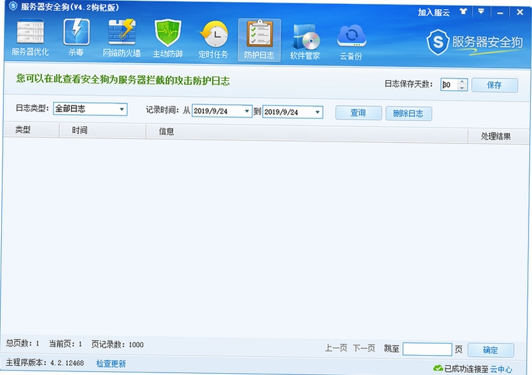This screenshot has height=375, width=532.
Task: Click the 日志保存天数 value field showing 30
Action: point(450,85)
